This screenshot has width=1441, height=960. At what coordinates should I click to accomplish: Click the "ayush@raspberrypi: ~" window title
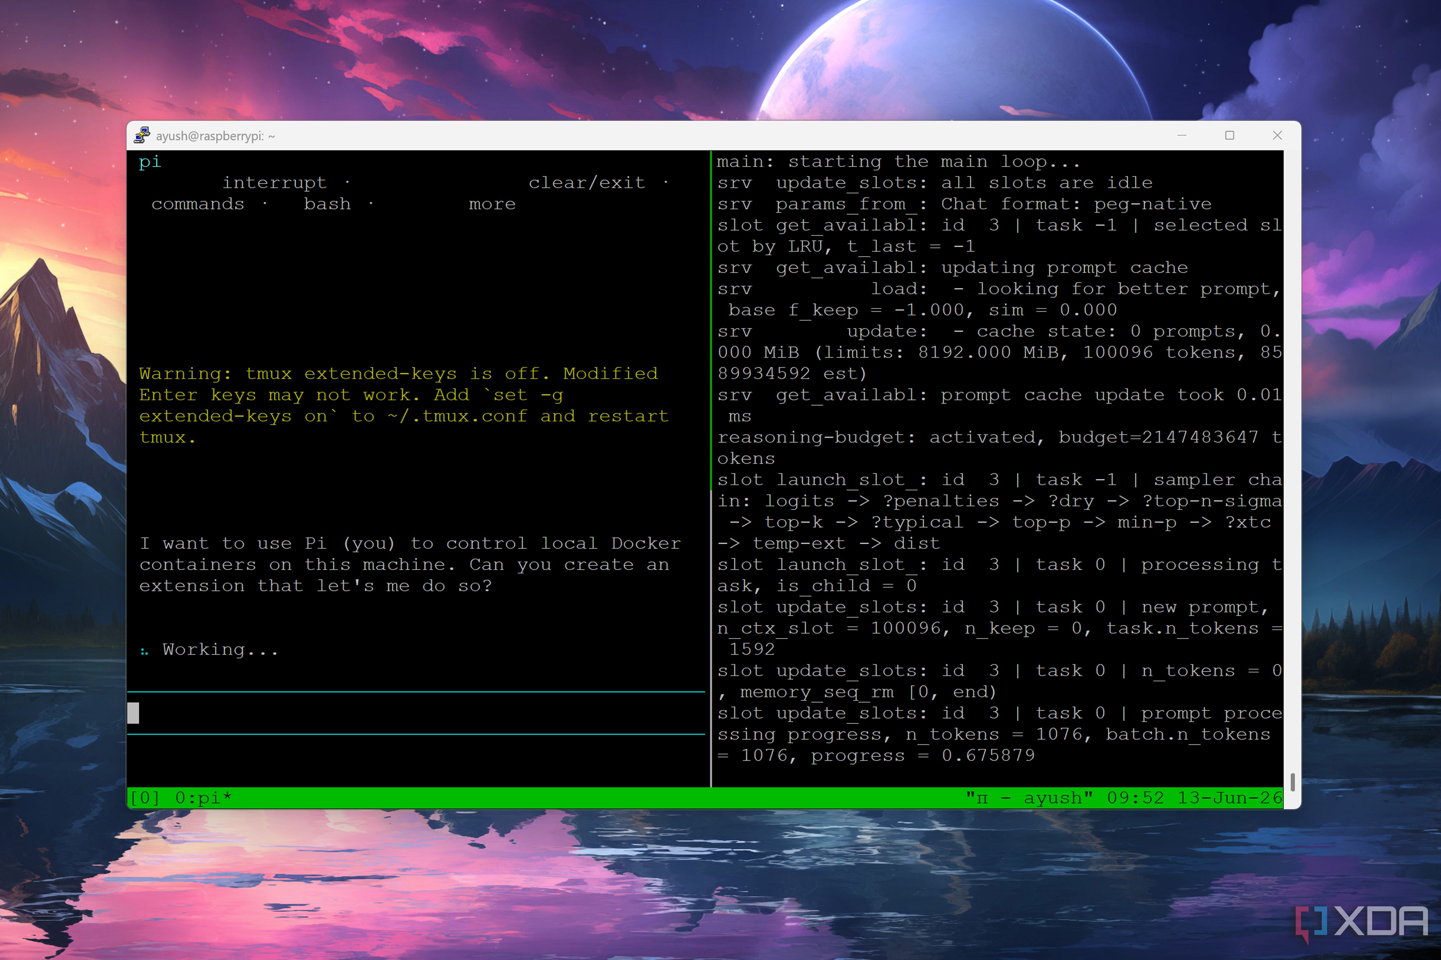(216, 136)
